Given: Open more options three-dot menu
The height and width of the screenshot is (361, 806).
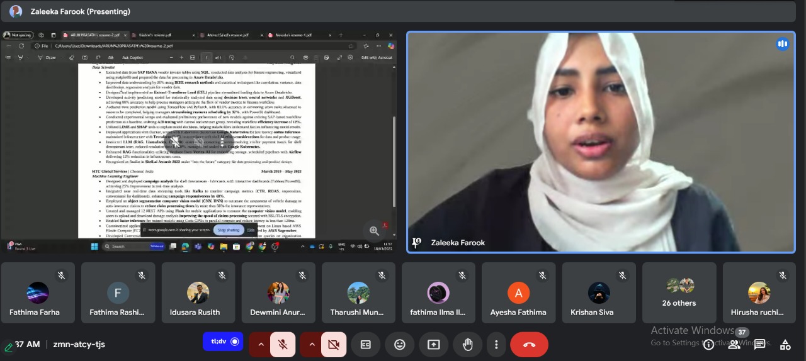Looking at the screenshot, I should point(497,345).
